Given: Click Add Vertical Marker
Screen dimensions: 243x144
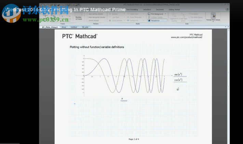Looking at the screenshot, I should [x=95, y=14].
